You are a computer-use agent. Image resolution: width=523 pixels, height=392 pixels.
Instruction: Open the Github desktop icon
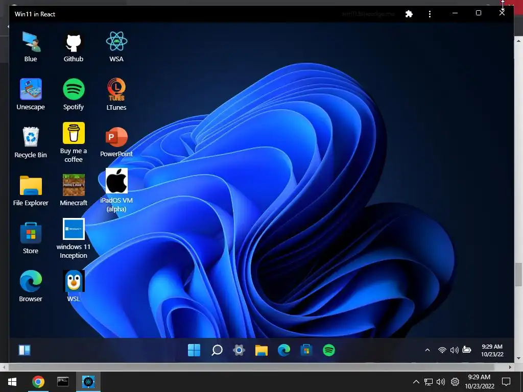click(x=74, y=46)
